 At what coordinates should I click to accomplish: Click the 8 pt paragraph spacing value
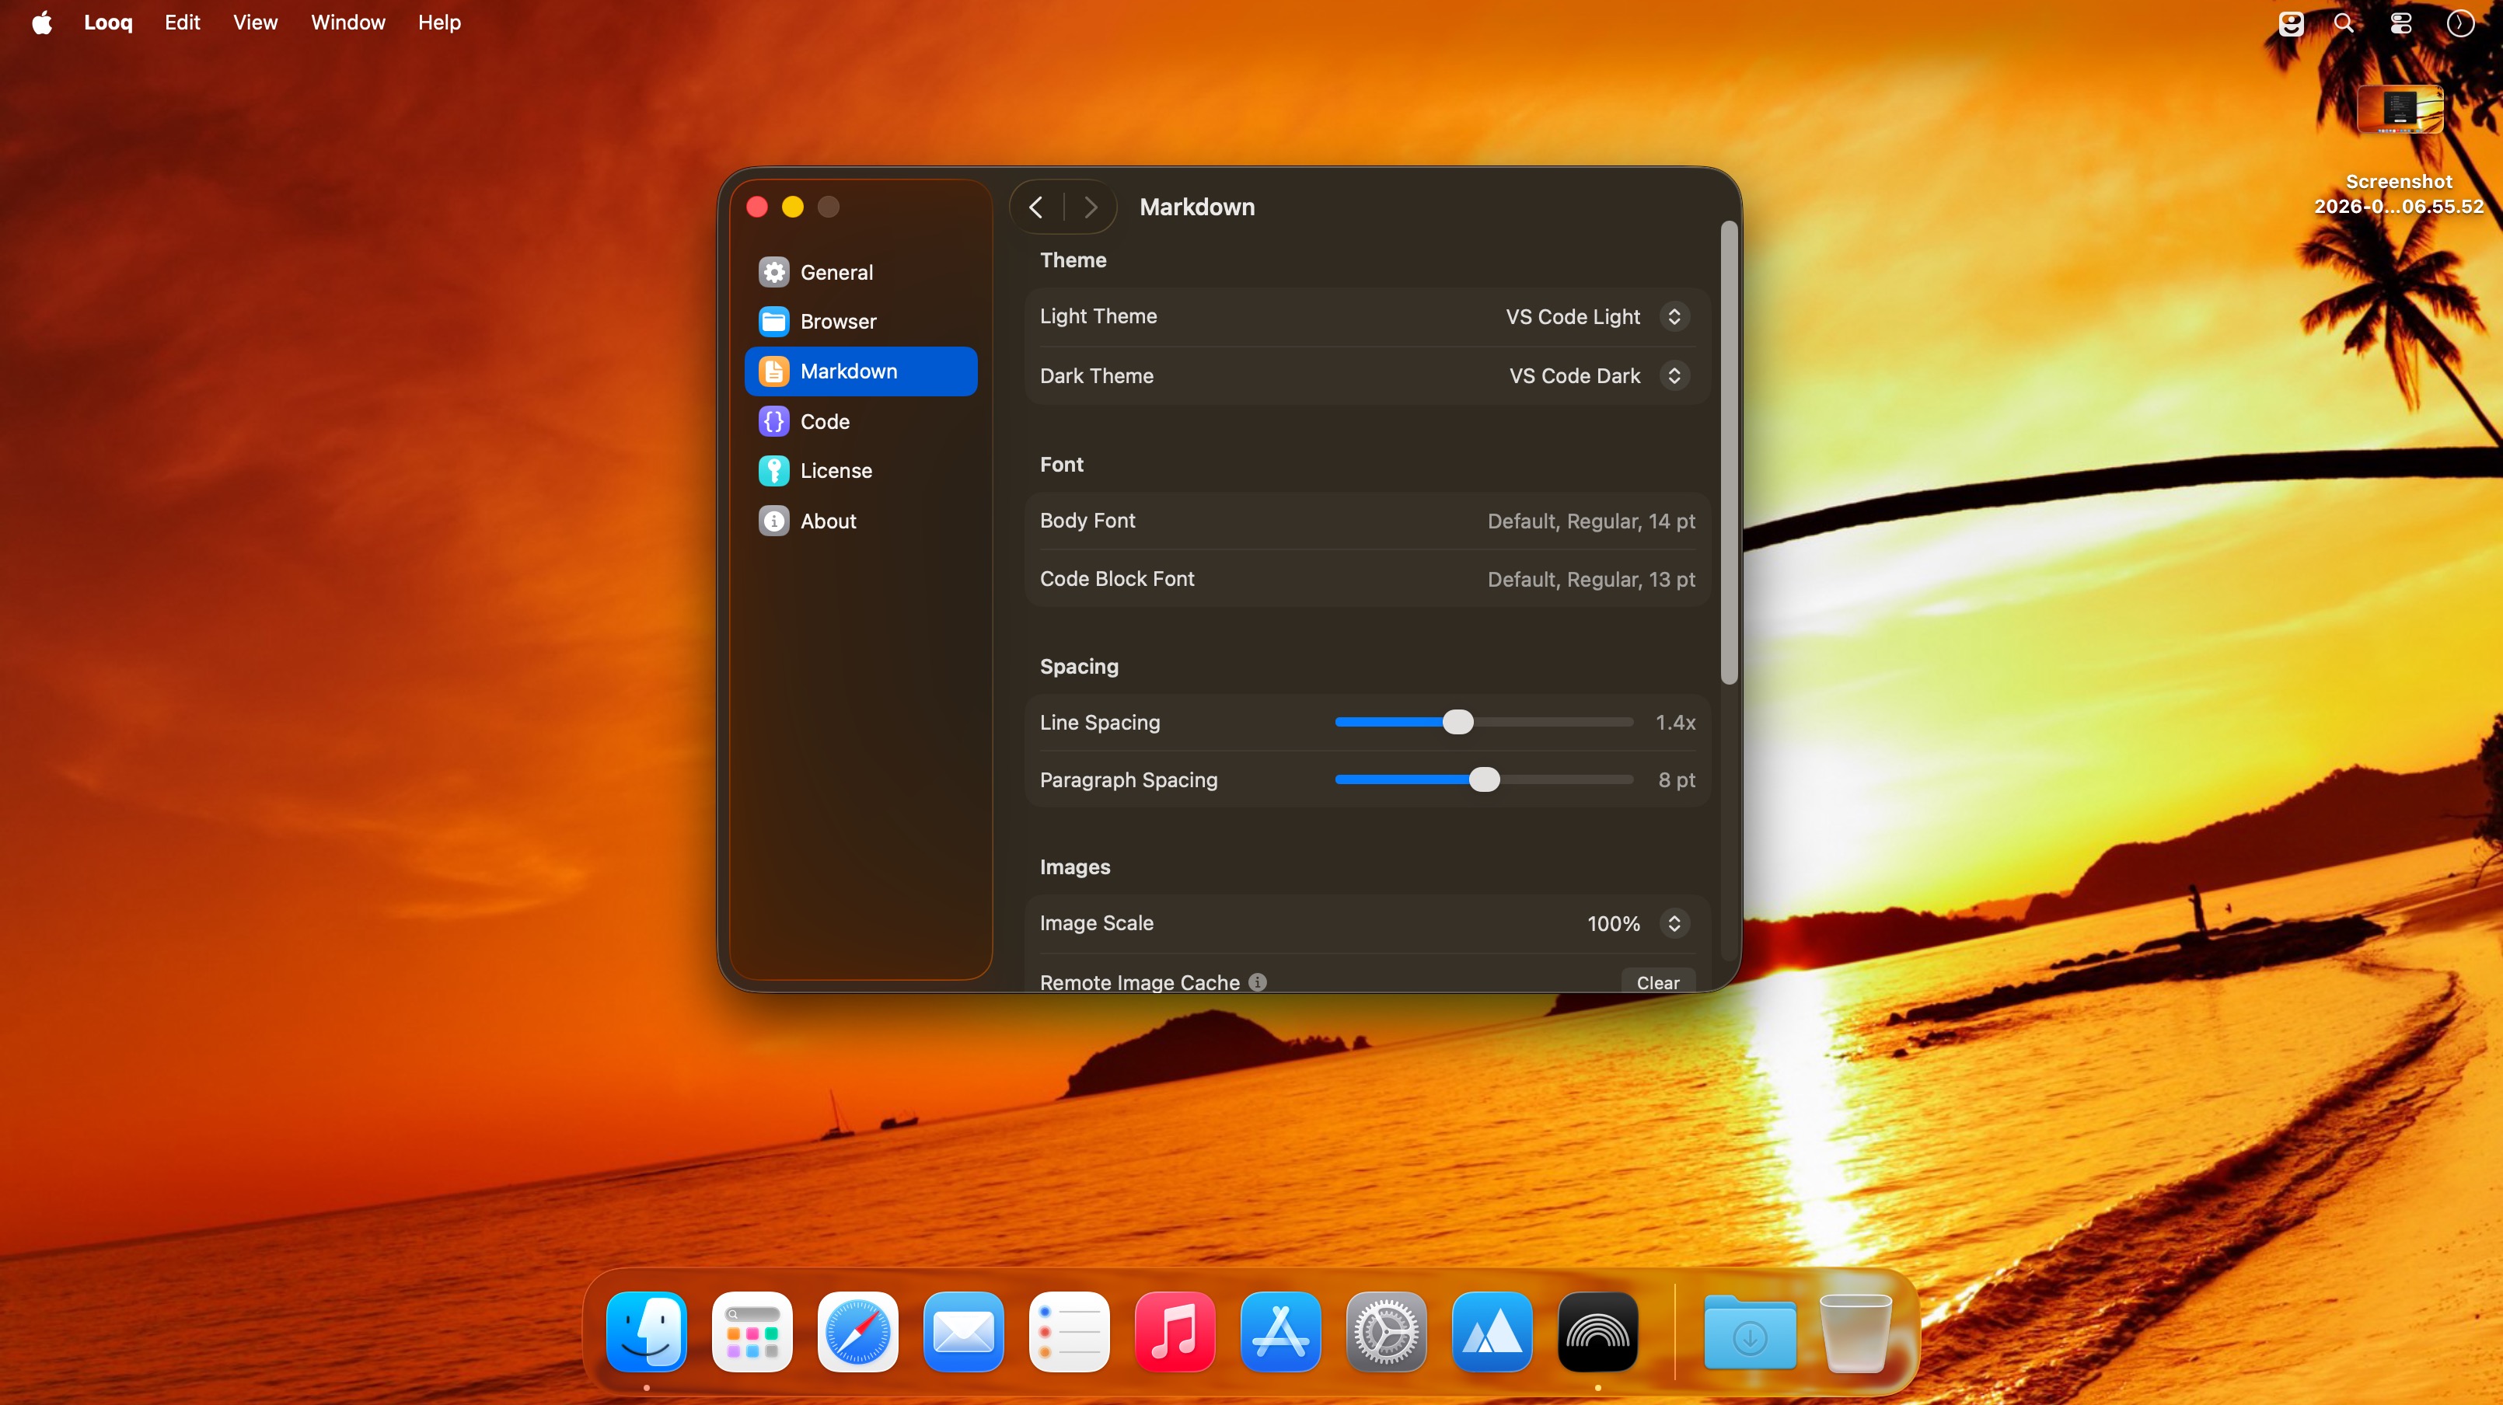point(1677,779)
